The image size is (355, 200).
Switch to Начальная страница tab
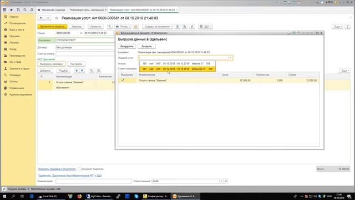coord(52,10)
